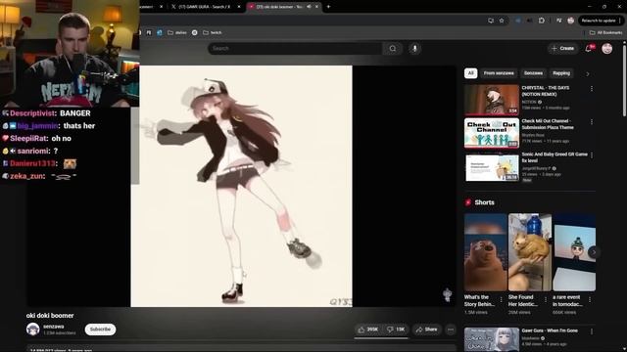This screenshot has width=627, height=352.
Task: Click the Create video button
Action: (x=562, y=48)
